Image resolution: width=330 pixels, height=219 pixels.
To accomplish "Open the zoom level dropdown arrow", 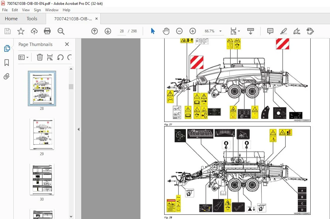I will (x=220, y=31).
